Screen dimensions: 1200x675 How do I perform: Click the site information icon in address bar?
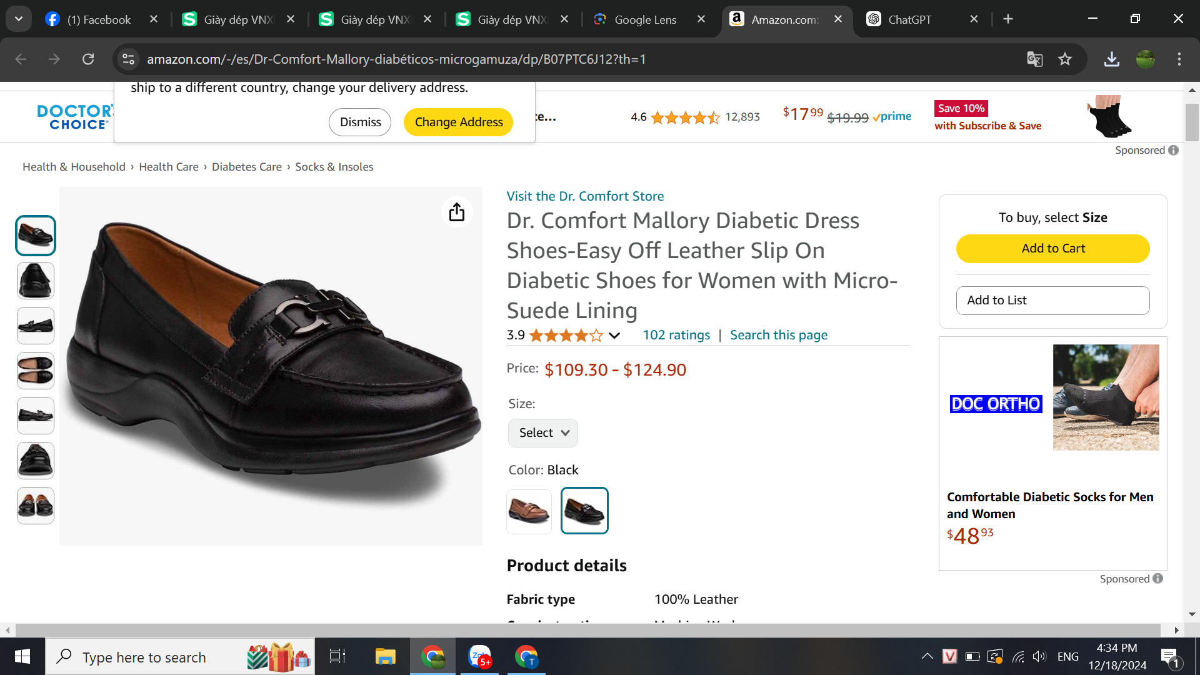[128, 59]
